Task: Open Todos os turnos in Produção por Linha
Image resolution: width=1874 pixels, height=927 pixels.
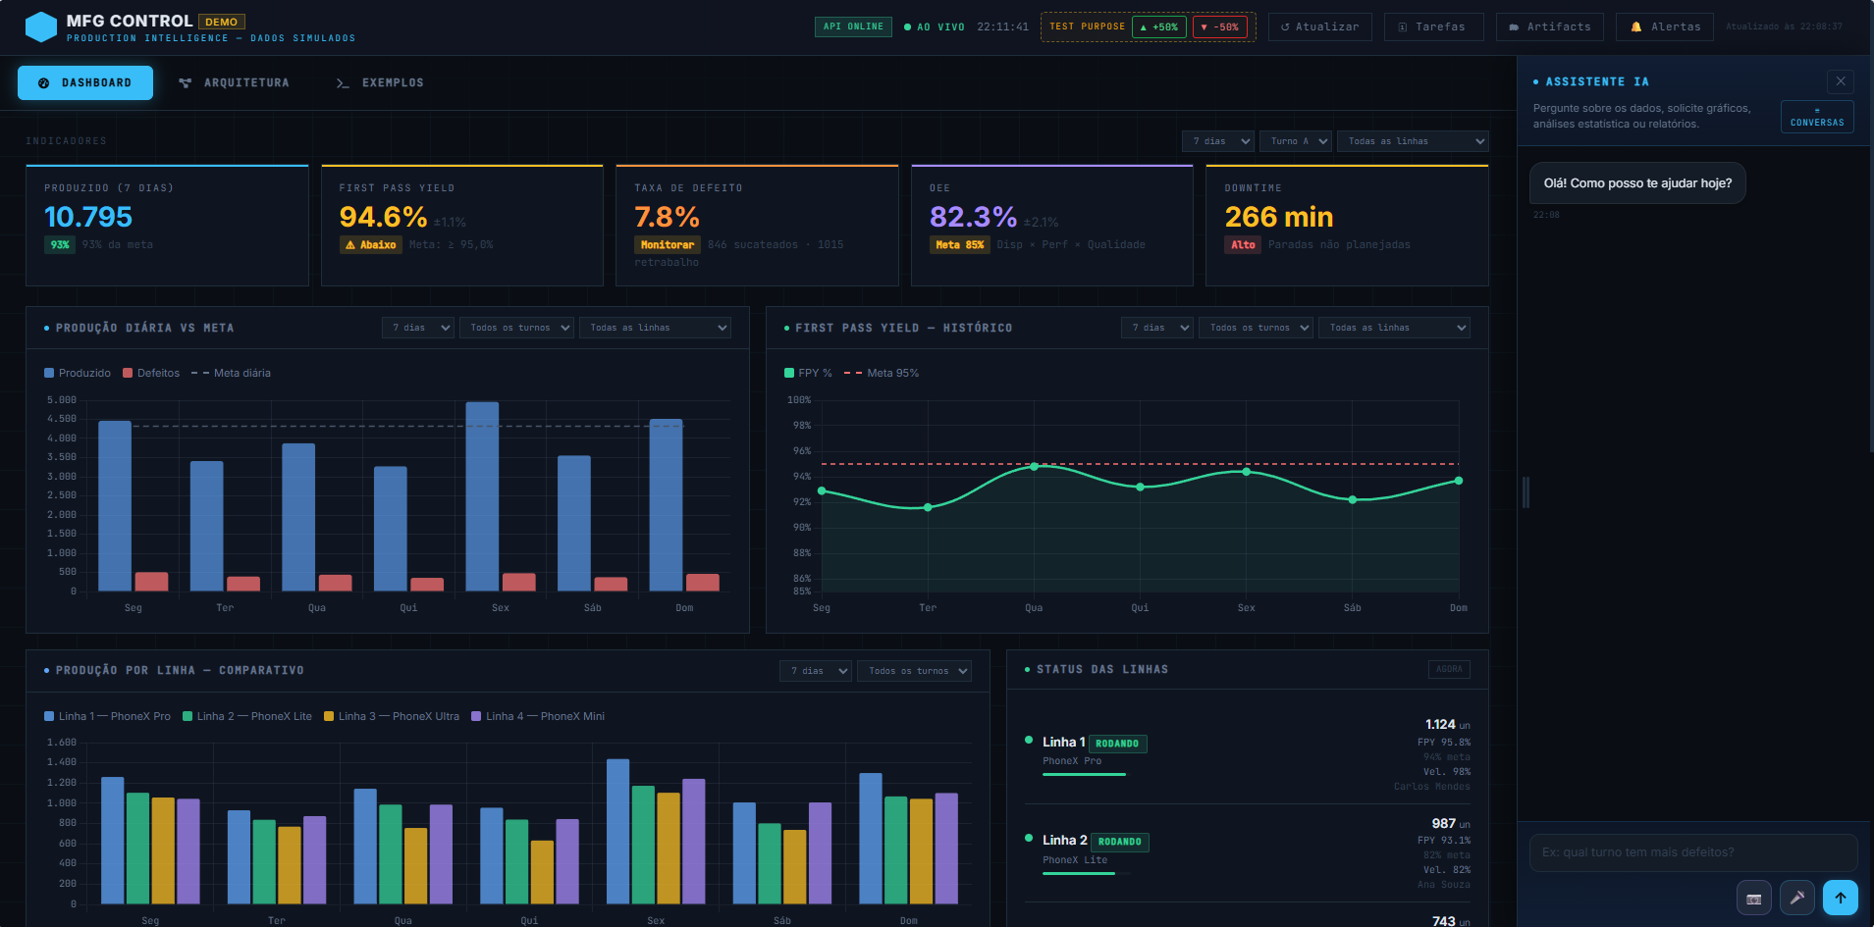Action: pyautogui.click(x=914, y=671)
